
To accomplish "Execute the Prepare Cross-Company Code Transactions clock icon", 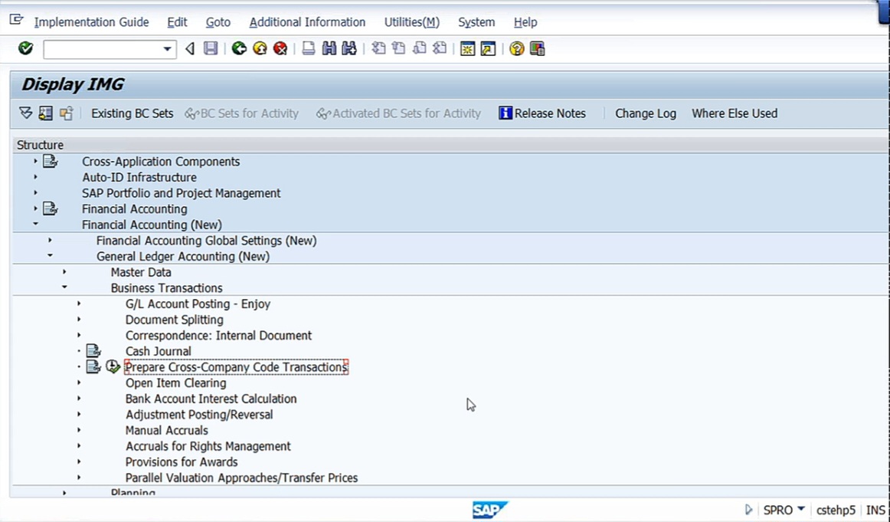I will tap(113, 366).
